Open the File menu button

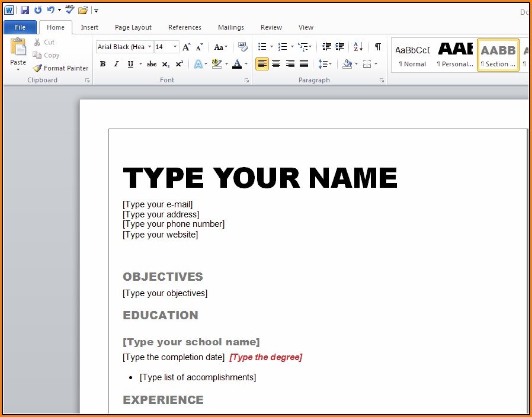point(20,27)
